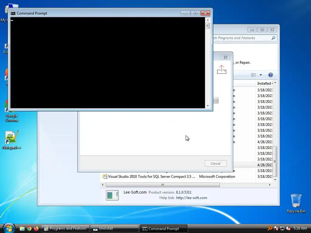Close the Programs and Features window
This screenshot has width=311, height=233.
point(272,30)
